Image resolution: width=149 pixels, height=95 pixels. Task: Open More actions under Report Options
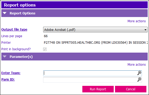click(136, 21)
